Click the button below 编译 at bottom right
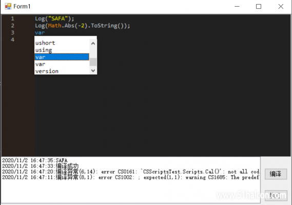 click(276, 195)
